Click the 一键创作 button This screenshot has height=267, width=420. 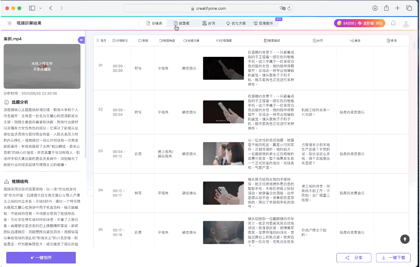pyautogui.click(x=41, y=258)
